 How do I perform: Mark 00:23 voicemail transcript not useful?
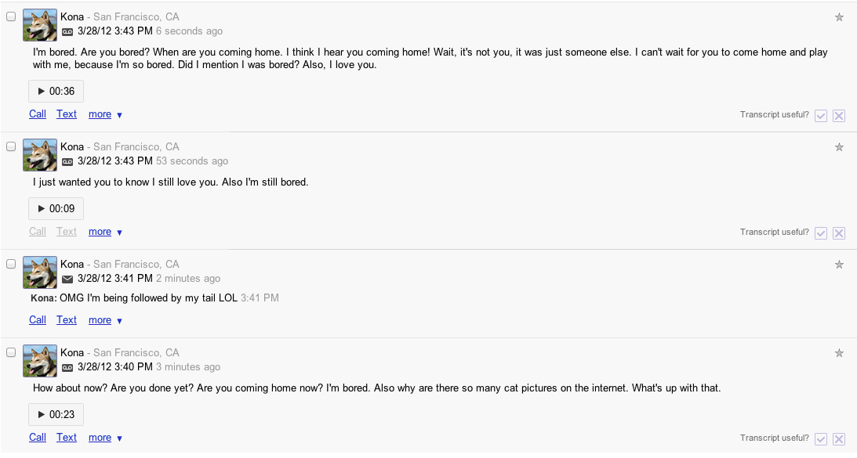838,439
